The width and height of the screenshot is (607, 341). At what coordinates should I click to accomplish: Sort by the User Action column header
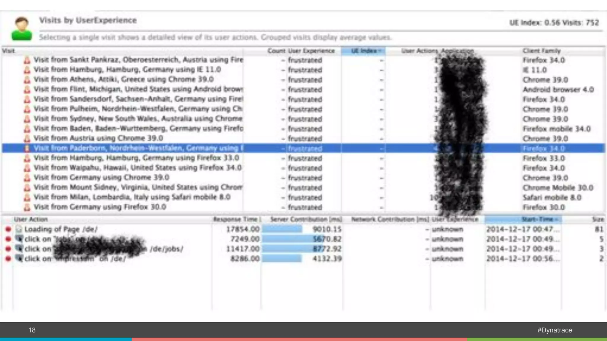tap(31, 219)
